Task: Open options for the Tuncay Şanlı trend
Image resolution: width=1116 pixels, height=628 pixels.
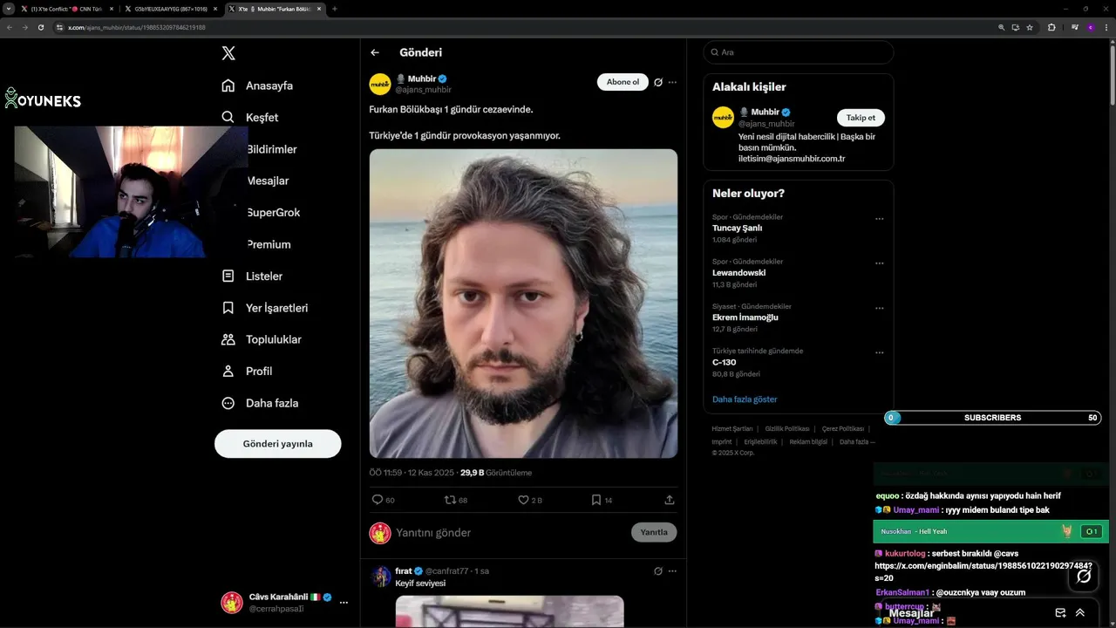Action: [x=879, y=219]
